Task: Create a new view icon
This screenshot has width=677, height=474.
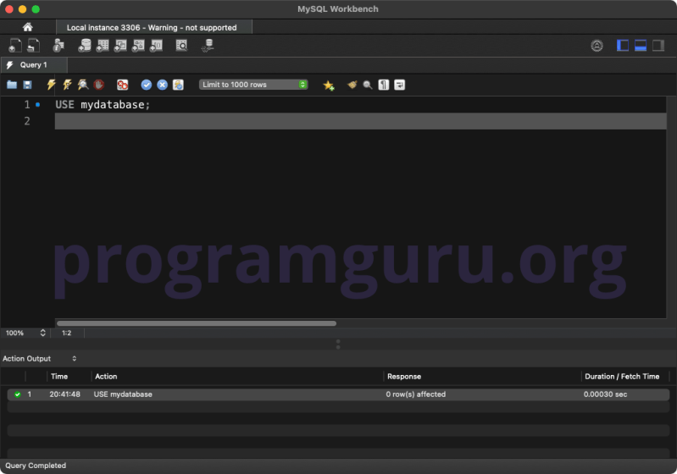Action: (x=120, y=46)
